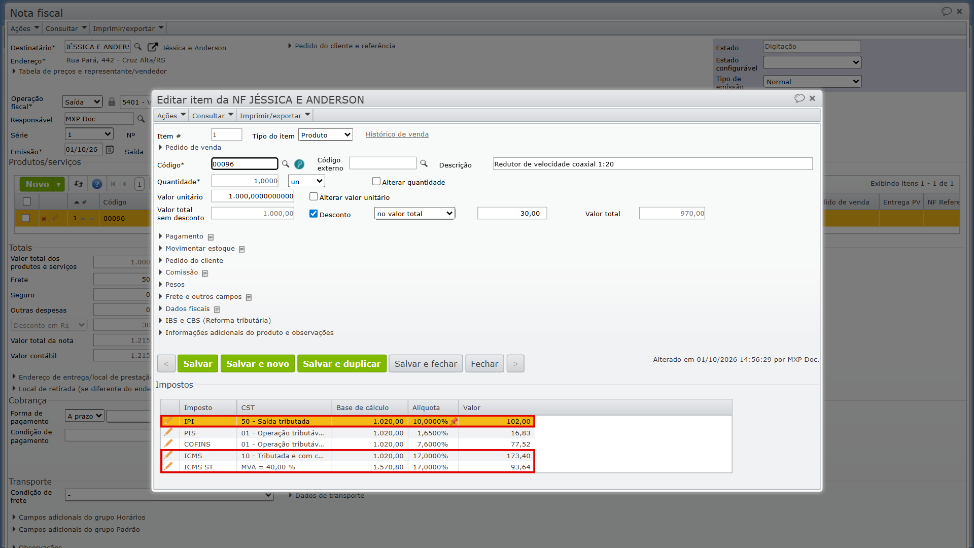Open Consultar menu in Editar item dialog

click(x=212, y=116)
